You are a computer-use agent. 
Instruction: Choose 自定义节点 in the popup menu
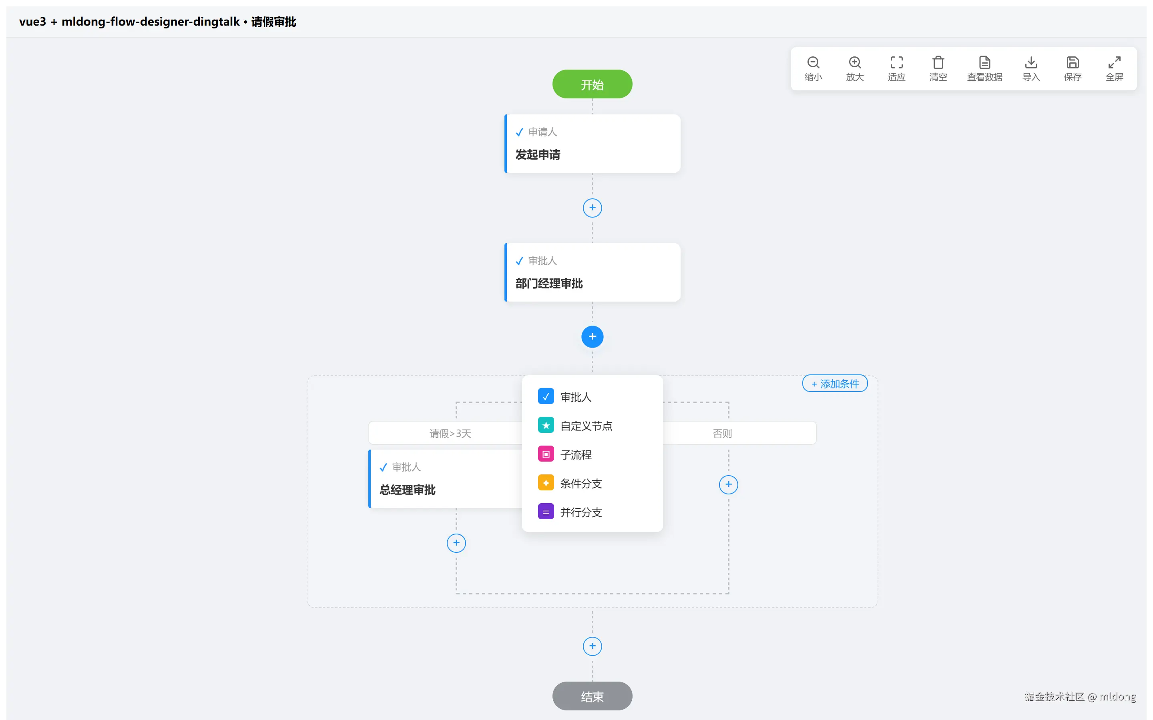pyautogui.click(x=592, y=426)
